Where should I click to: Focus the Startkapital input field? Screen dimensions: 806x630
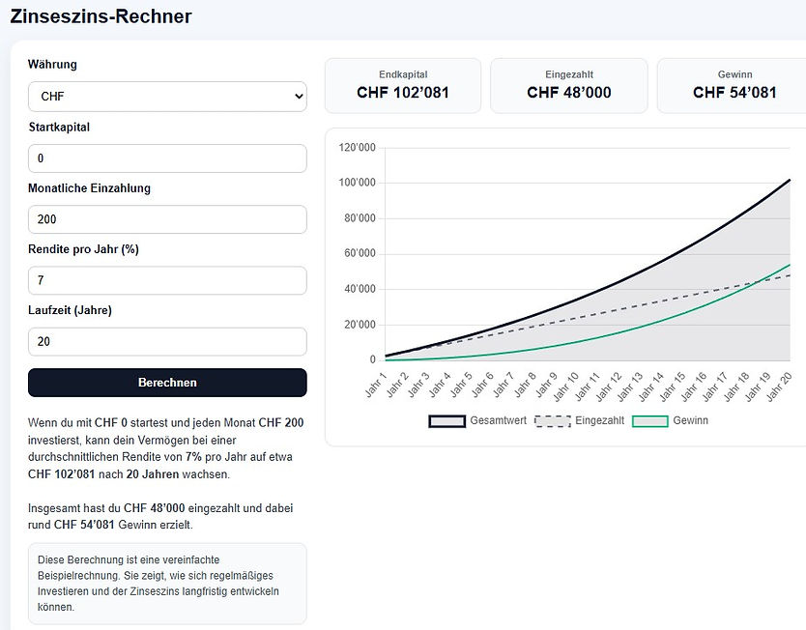point(167,158)
